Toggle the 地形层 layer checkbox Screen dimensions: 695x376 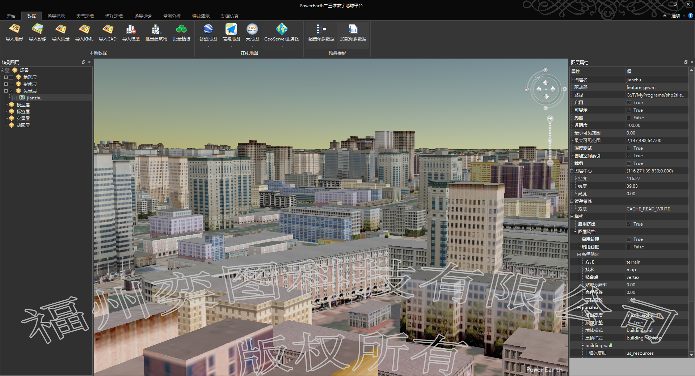11,77
